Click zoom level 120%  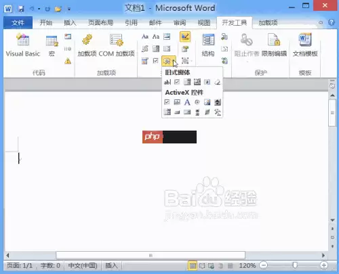[x=247, y=265]
